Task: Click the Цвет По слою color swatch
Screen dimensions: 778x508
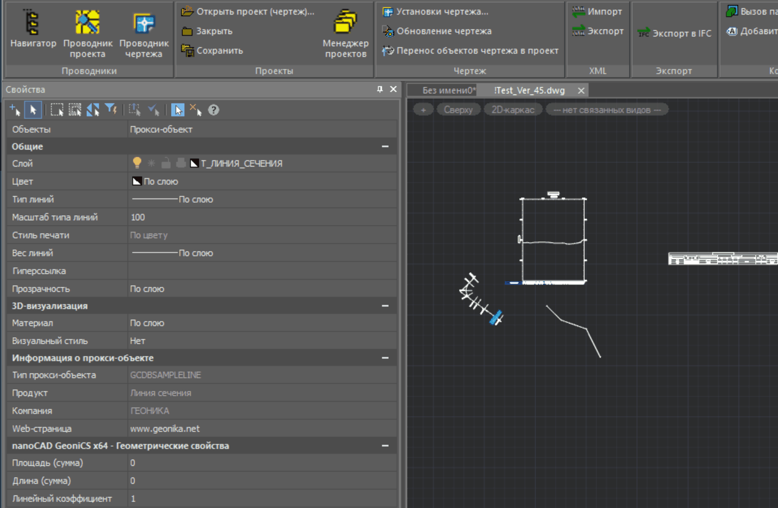Action: (x=137, y=182)
